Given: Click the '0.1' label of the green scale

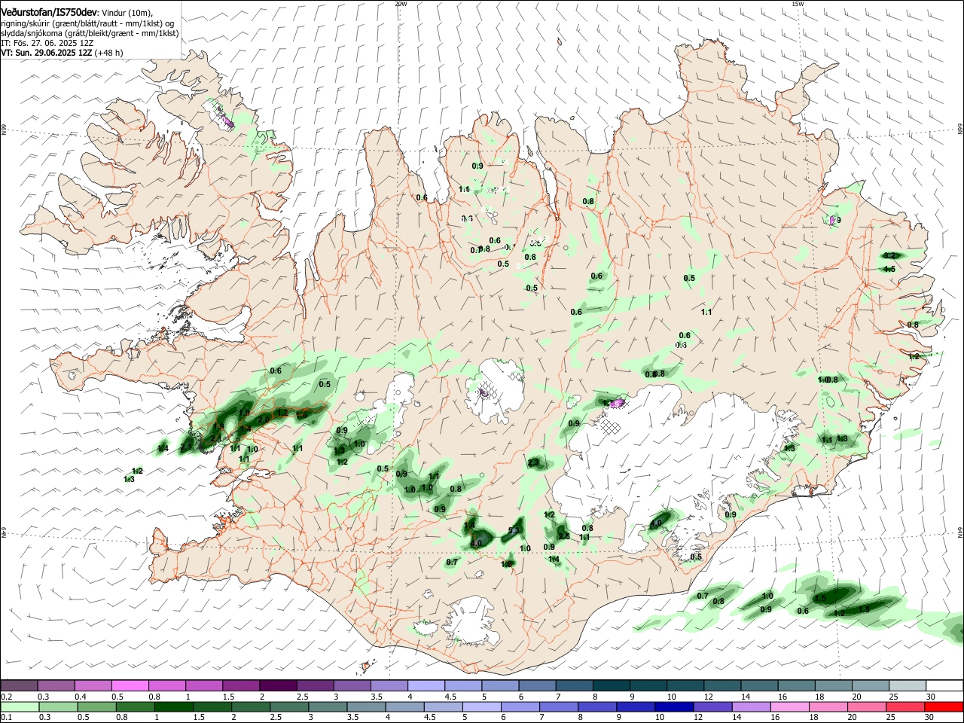Looking at the screenshot, I should pos(6,718).
